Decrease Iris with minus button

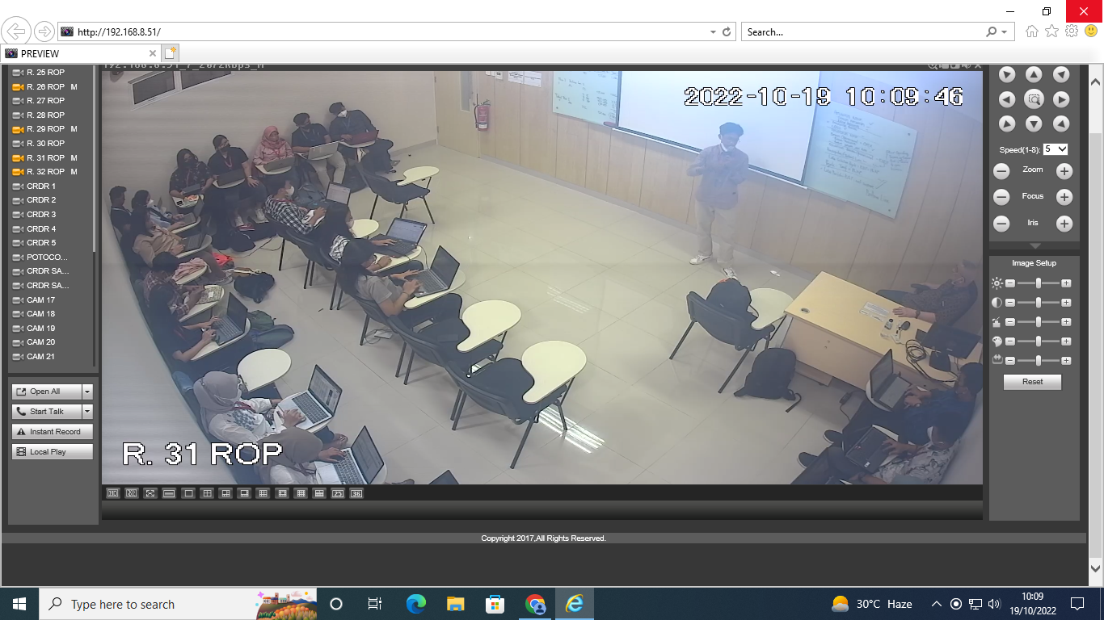point(1001,224)
